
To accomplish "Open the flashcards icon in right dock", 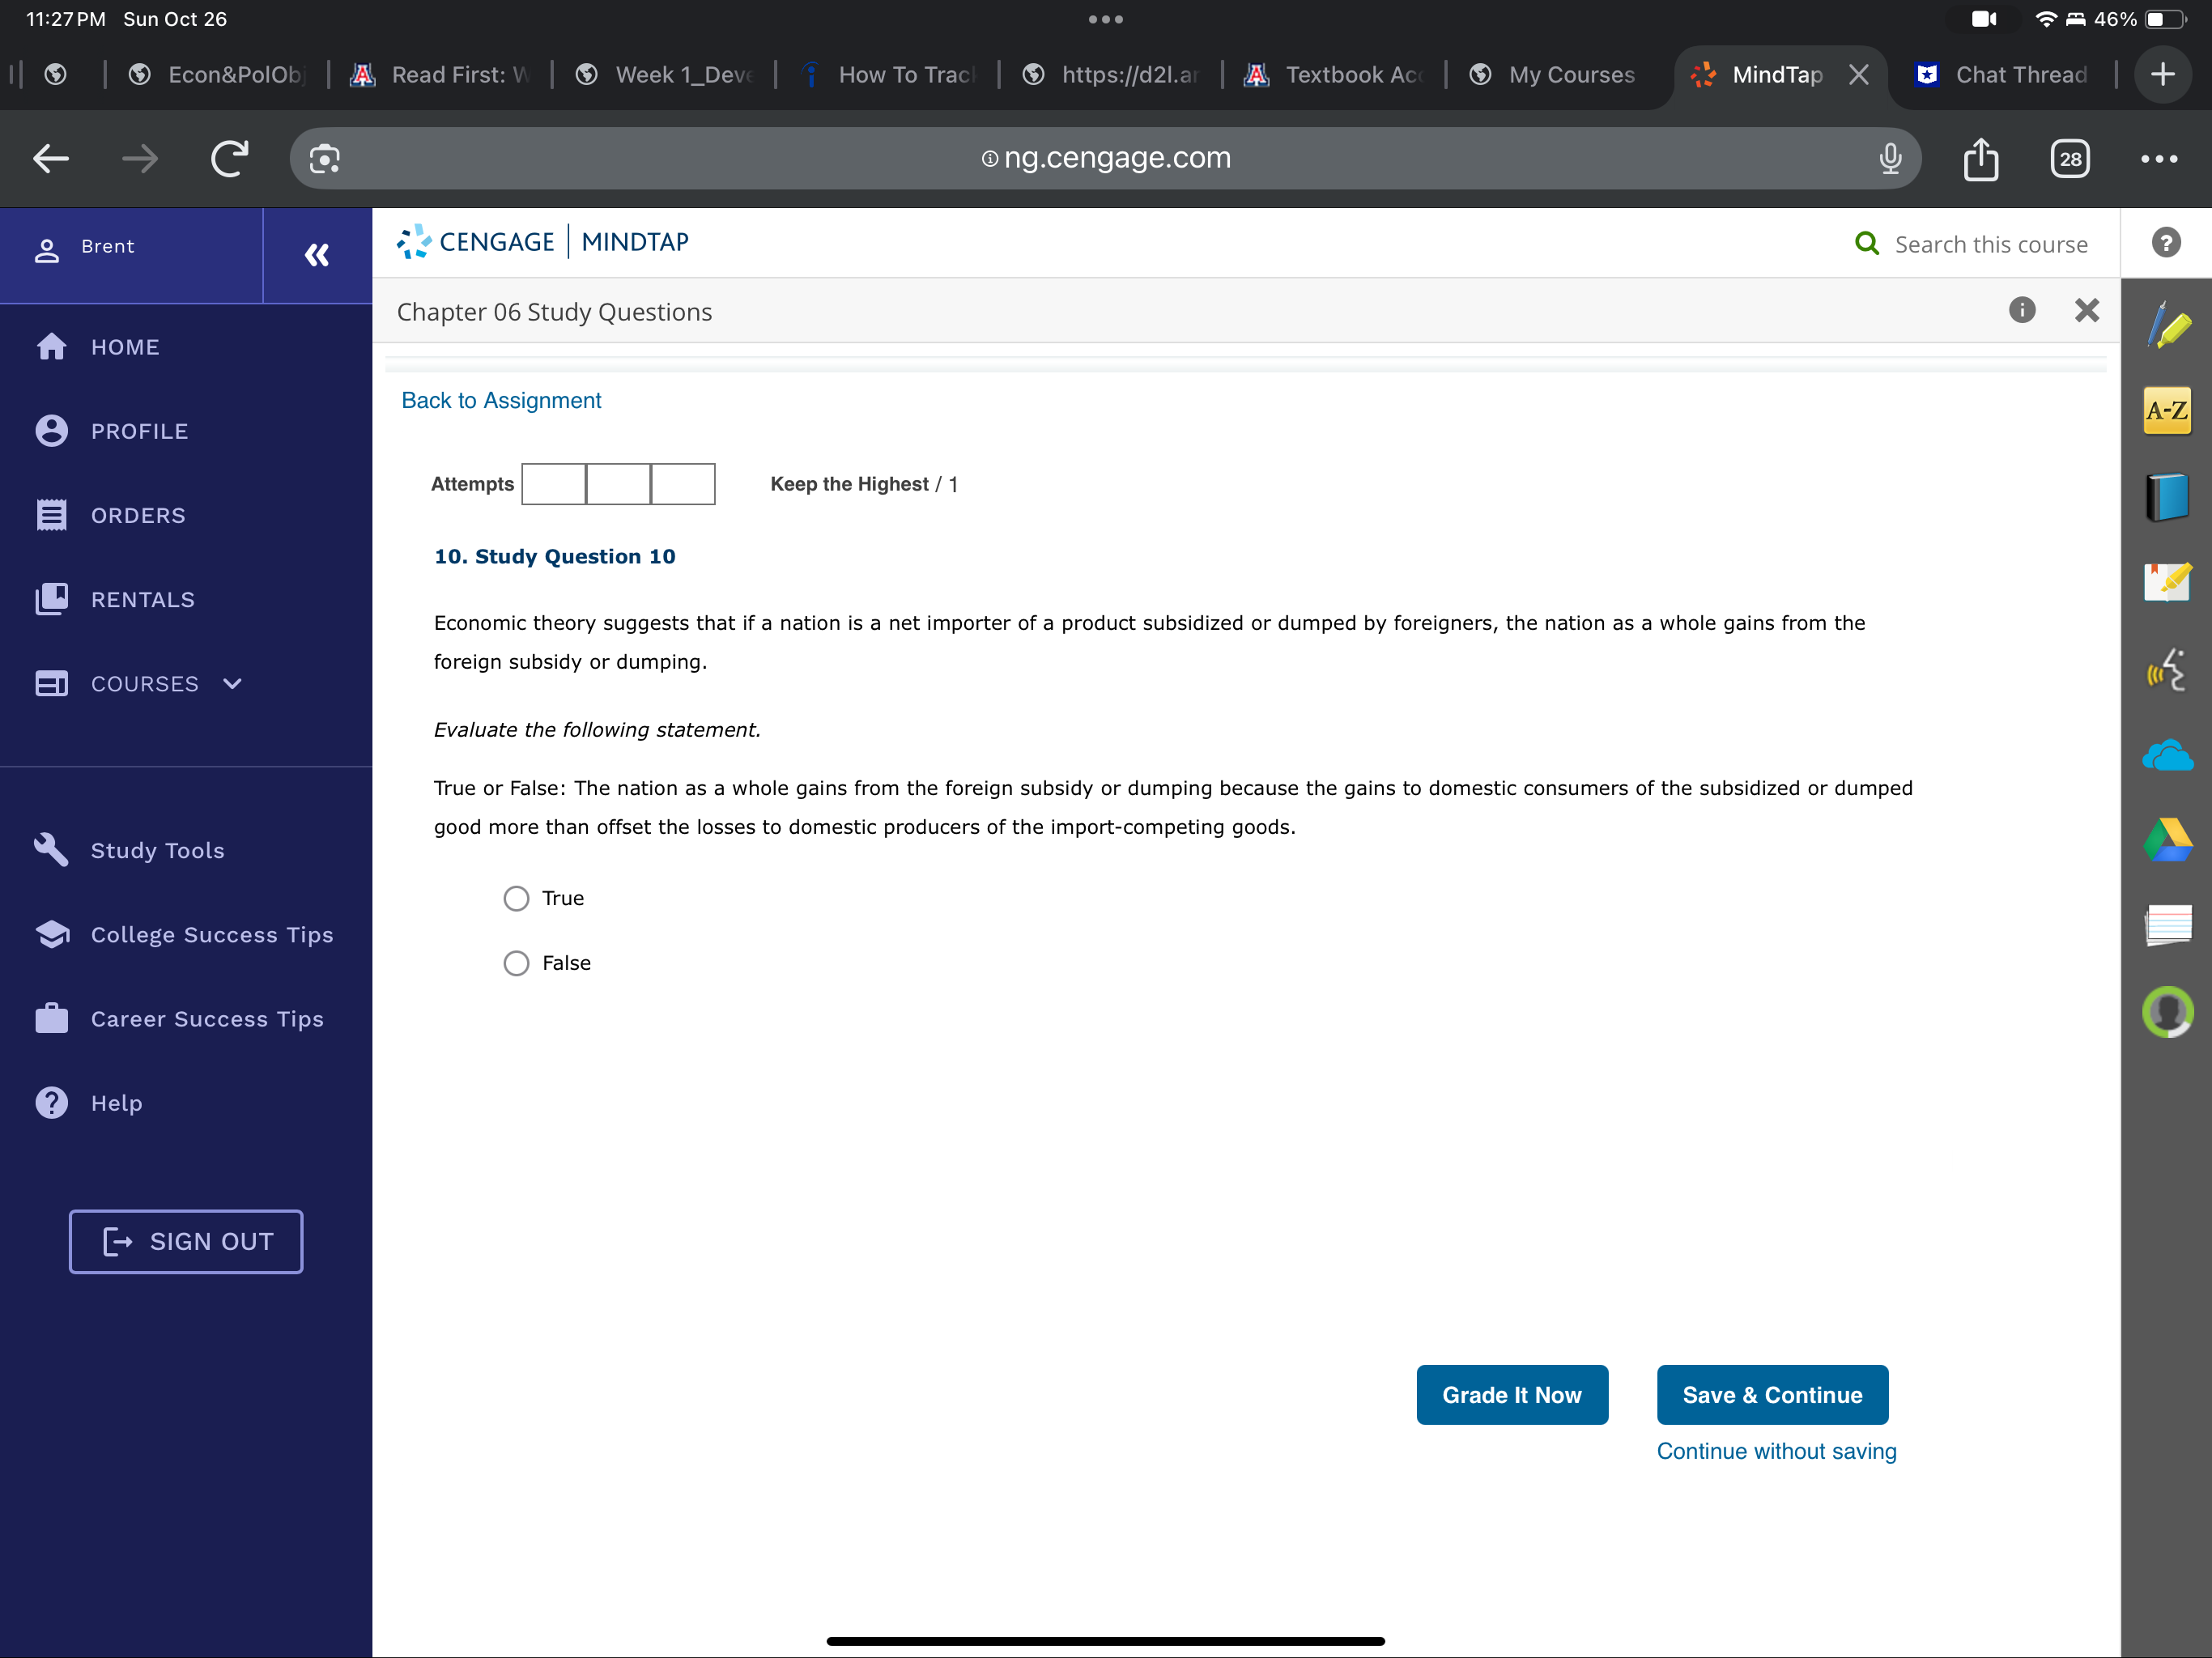I will pyautogui.click(x=2167, y=925).
